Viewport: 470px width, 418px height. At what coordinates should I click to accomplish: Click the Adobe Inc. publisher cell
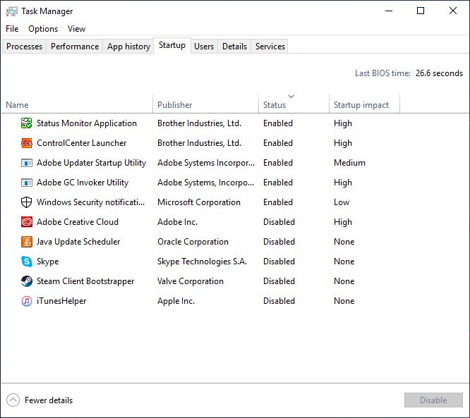(x=177, y=222)
